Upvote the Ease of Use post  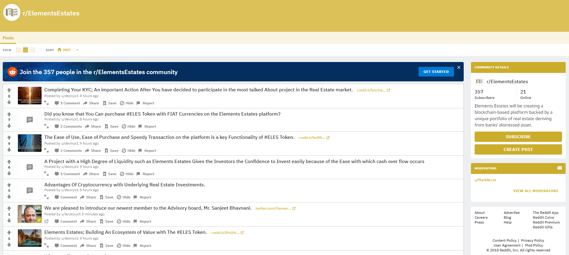pos(9,138)
